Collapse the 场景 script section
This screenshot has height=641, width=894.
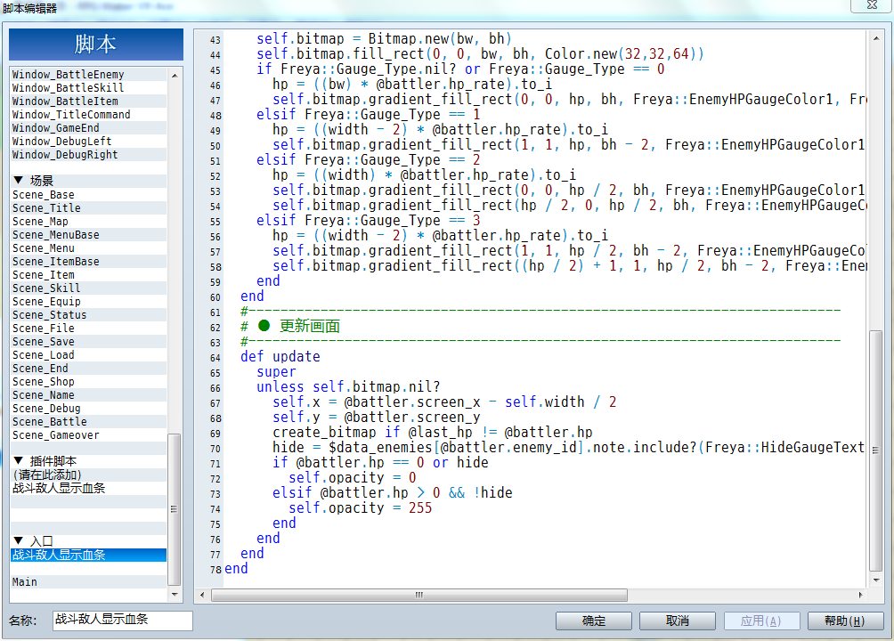[x=19, y=180]
